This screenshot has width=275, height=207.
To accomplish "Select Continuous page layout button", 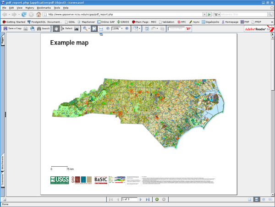I will [x=256, y=200].
